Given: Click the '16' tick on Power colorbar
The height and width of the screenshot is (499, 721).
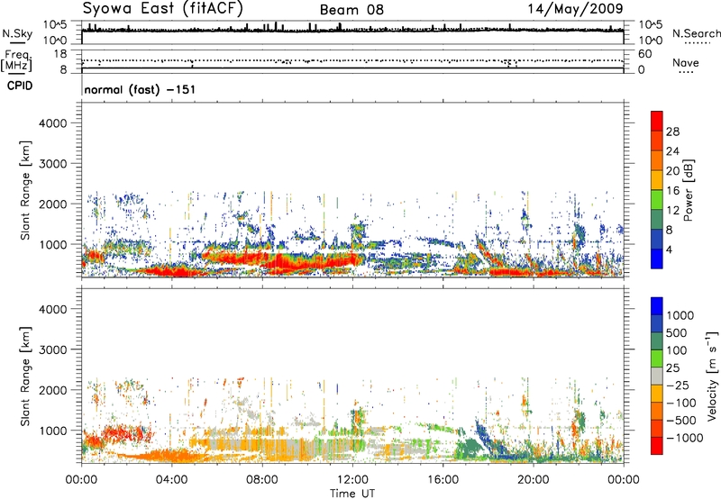Looking at the screenshot, I should 672,191.
